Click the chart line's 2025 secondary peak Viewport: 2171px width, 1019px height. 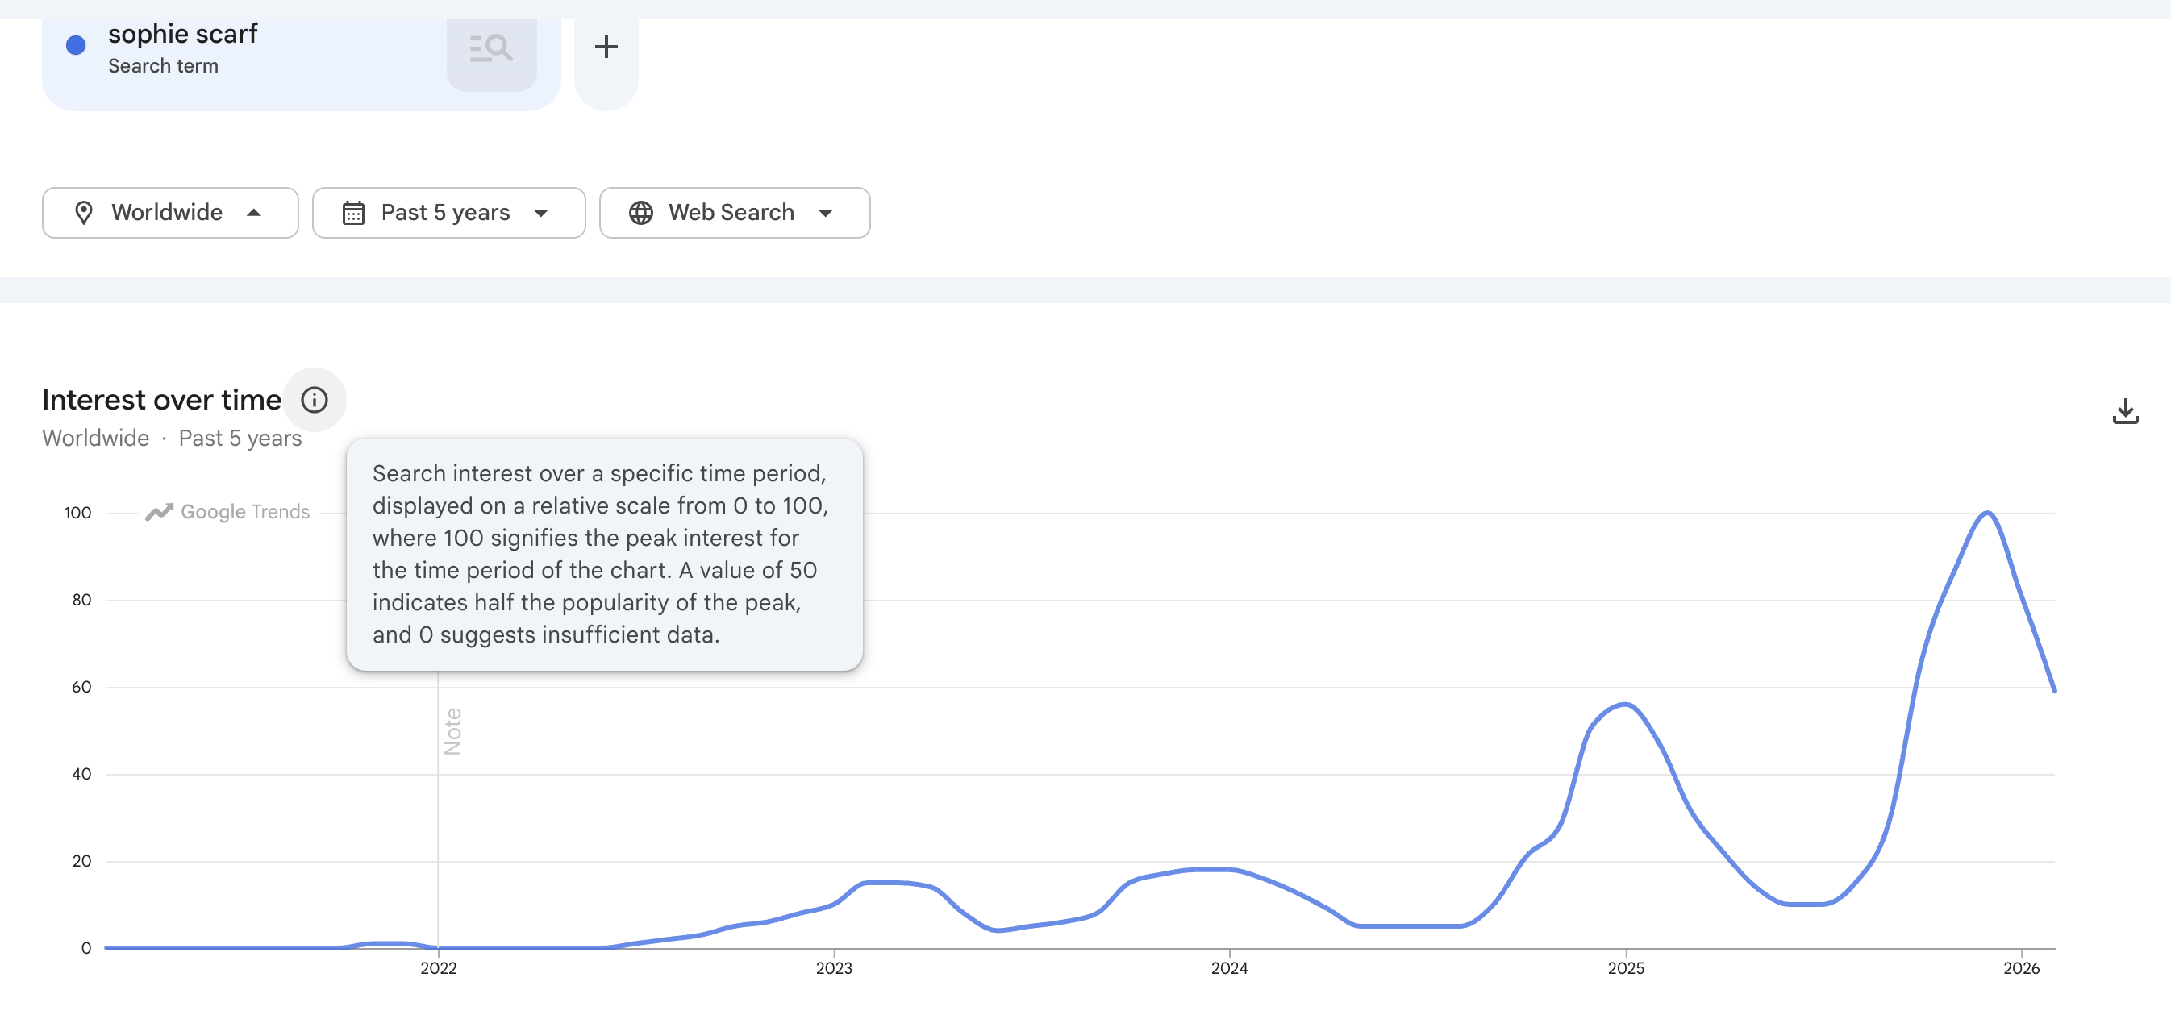point(1624,704)
